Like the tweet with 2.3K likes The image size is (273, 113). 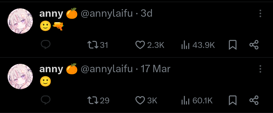point(150,45)
